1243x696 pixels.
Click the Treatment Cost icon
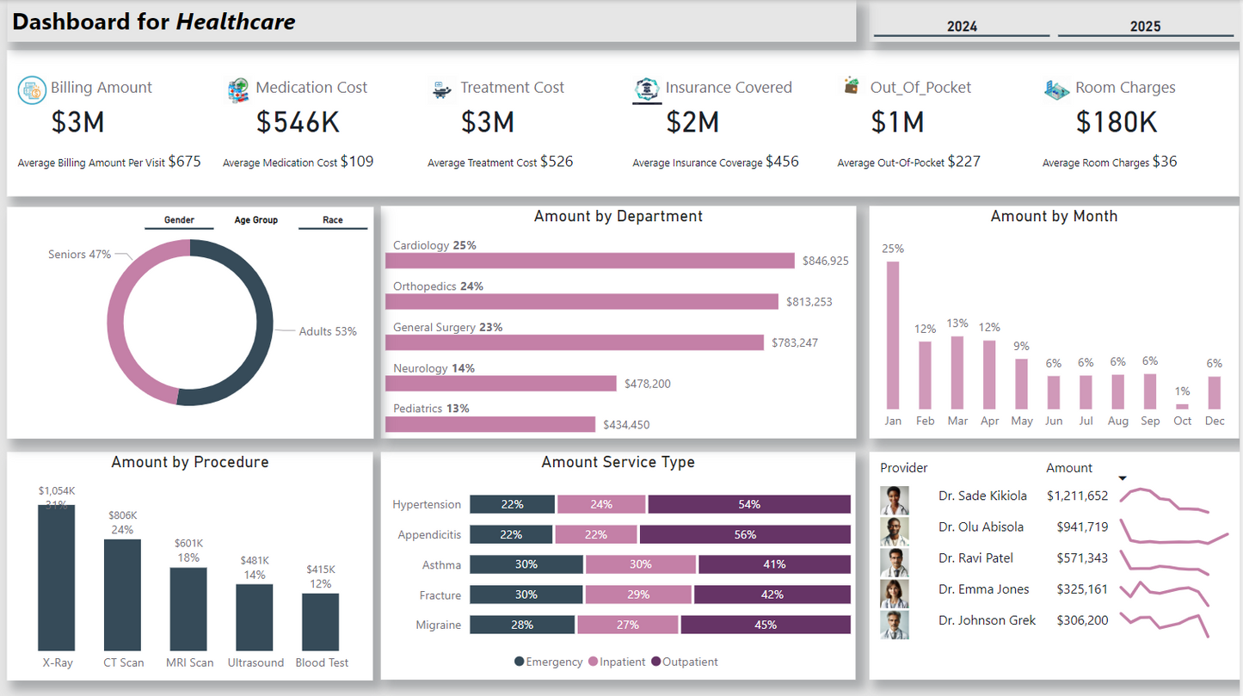click(x=442, y=89)
